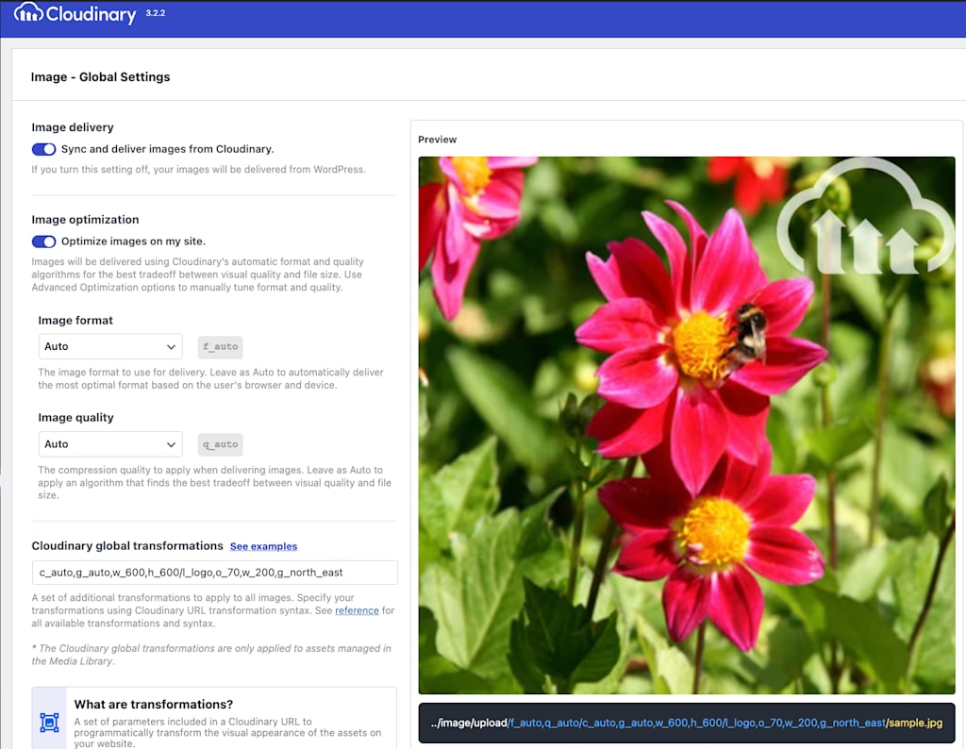The width and height of the screenshot is (966, 749).
Task: Click the q_auto code tag
Action: tap(220, 444)
